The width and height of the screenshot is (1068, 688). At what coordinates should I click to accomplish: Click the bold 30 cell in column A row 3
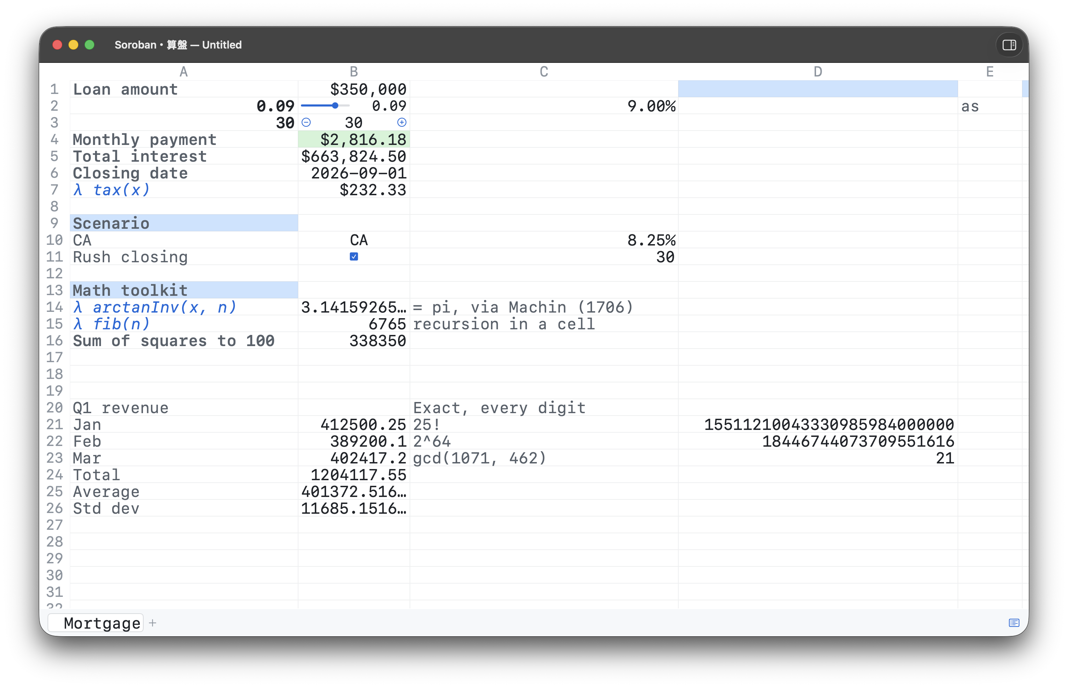(184, 123)
